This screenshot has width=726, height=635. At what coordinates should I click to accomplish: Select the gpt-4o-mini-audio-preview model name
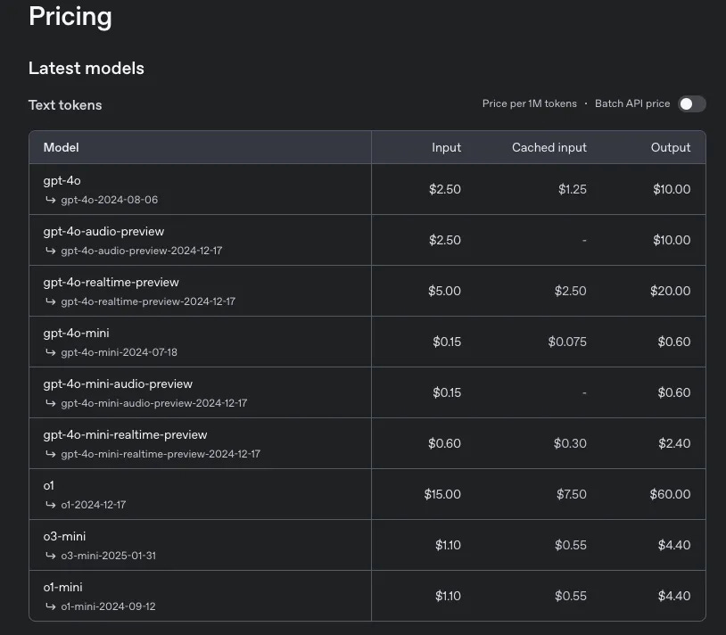(118, 384)
